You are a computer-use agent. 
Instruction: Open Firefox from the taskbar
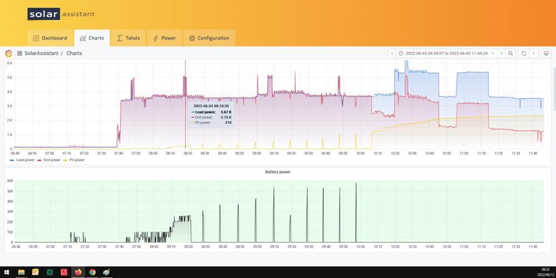coord(78,272)
